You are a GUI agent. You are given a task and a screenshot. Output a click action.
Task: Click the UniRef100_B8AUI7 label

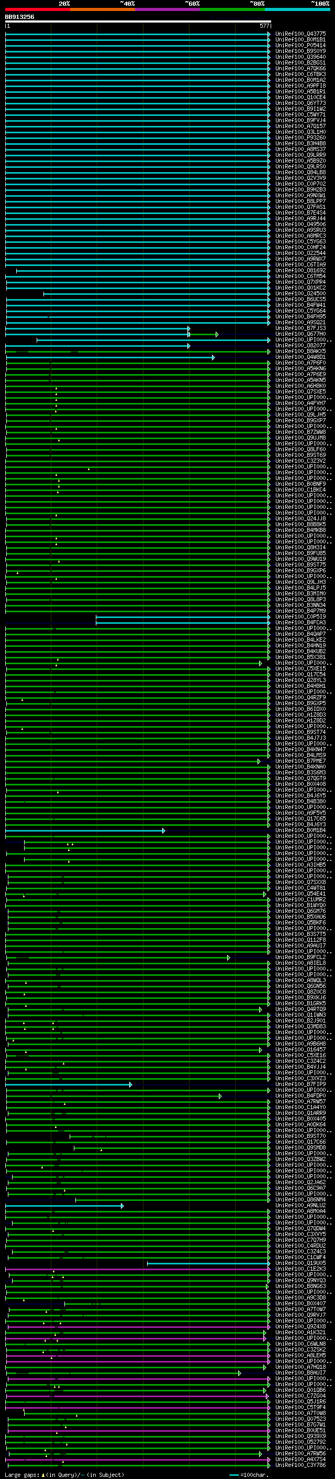300,1374
